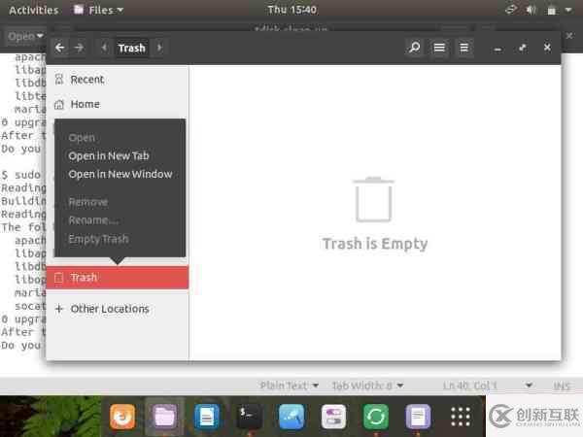Image resolution: width=583 pixels, height=437 pixels.
Task: Minimize the Files window
Action: [x=497, y=48]
